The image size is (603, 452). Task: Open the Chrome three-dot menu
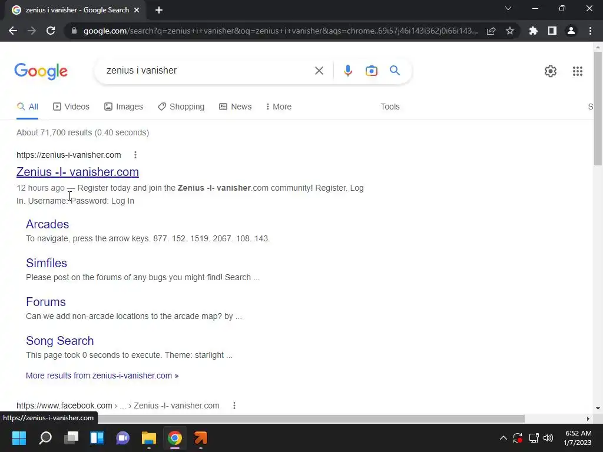coord(590,31)
